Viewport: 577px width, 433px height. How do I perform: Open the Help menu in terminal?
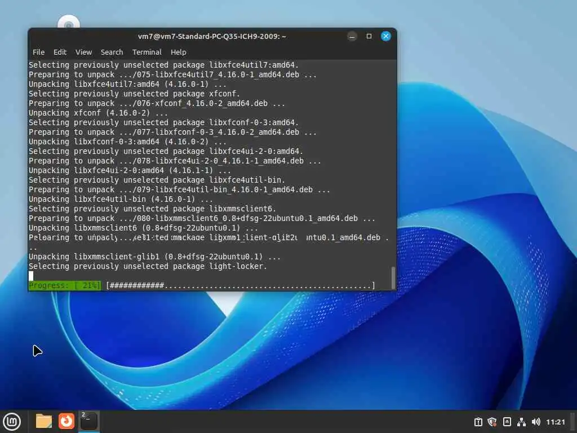click(179, 52)
